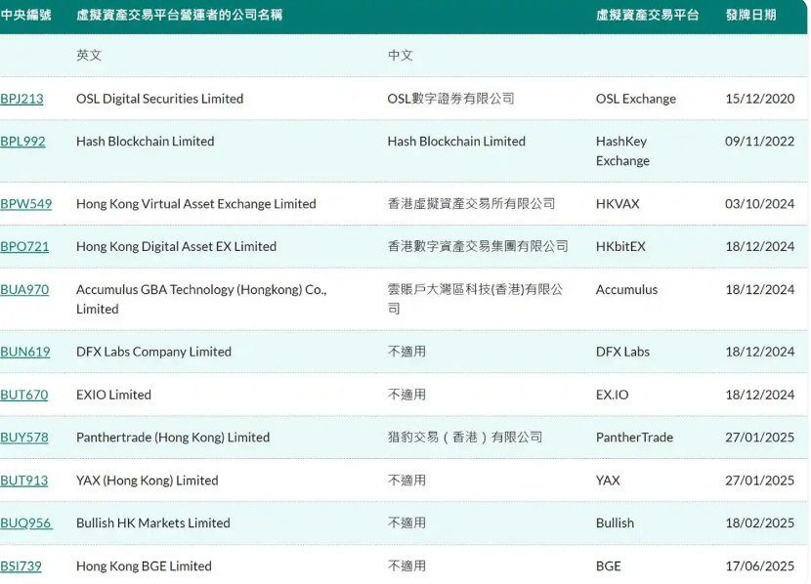The image size is (811, 584).
Task: Select Hong Kong BGE Limited cell
Action: pyautogui.click(x=144, y=566)
